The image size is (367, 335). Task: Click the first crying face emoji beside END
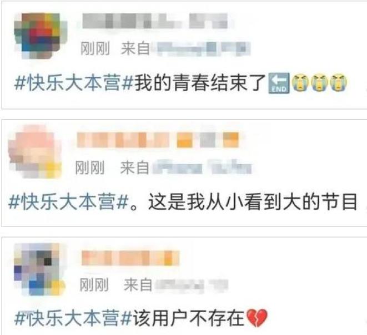coord(300,82)
